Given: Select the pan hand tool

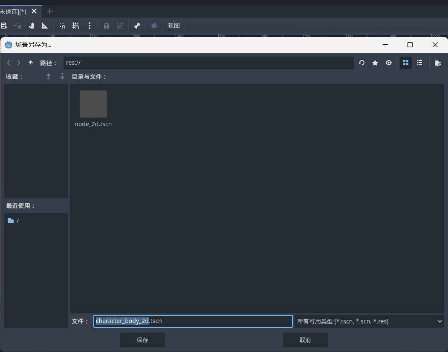Looking at the screenshot, I should click(32, 26).
